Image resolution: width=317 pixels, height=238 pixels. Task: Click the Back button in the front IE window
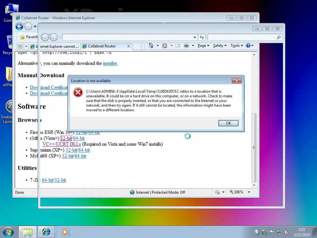tap(45, 37)
